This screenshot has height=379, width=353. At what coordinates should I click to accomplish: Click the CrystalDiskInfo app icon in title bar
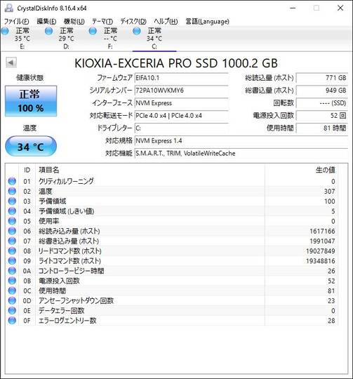[x=8, y=8]
